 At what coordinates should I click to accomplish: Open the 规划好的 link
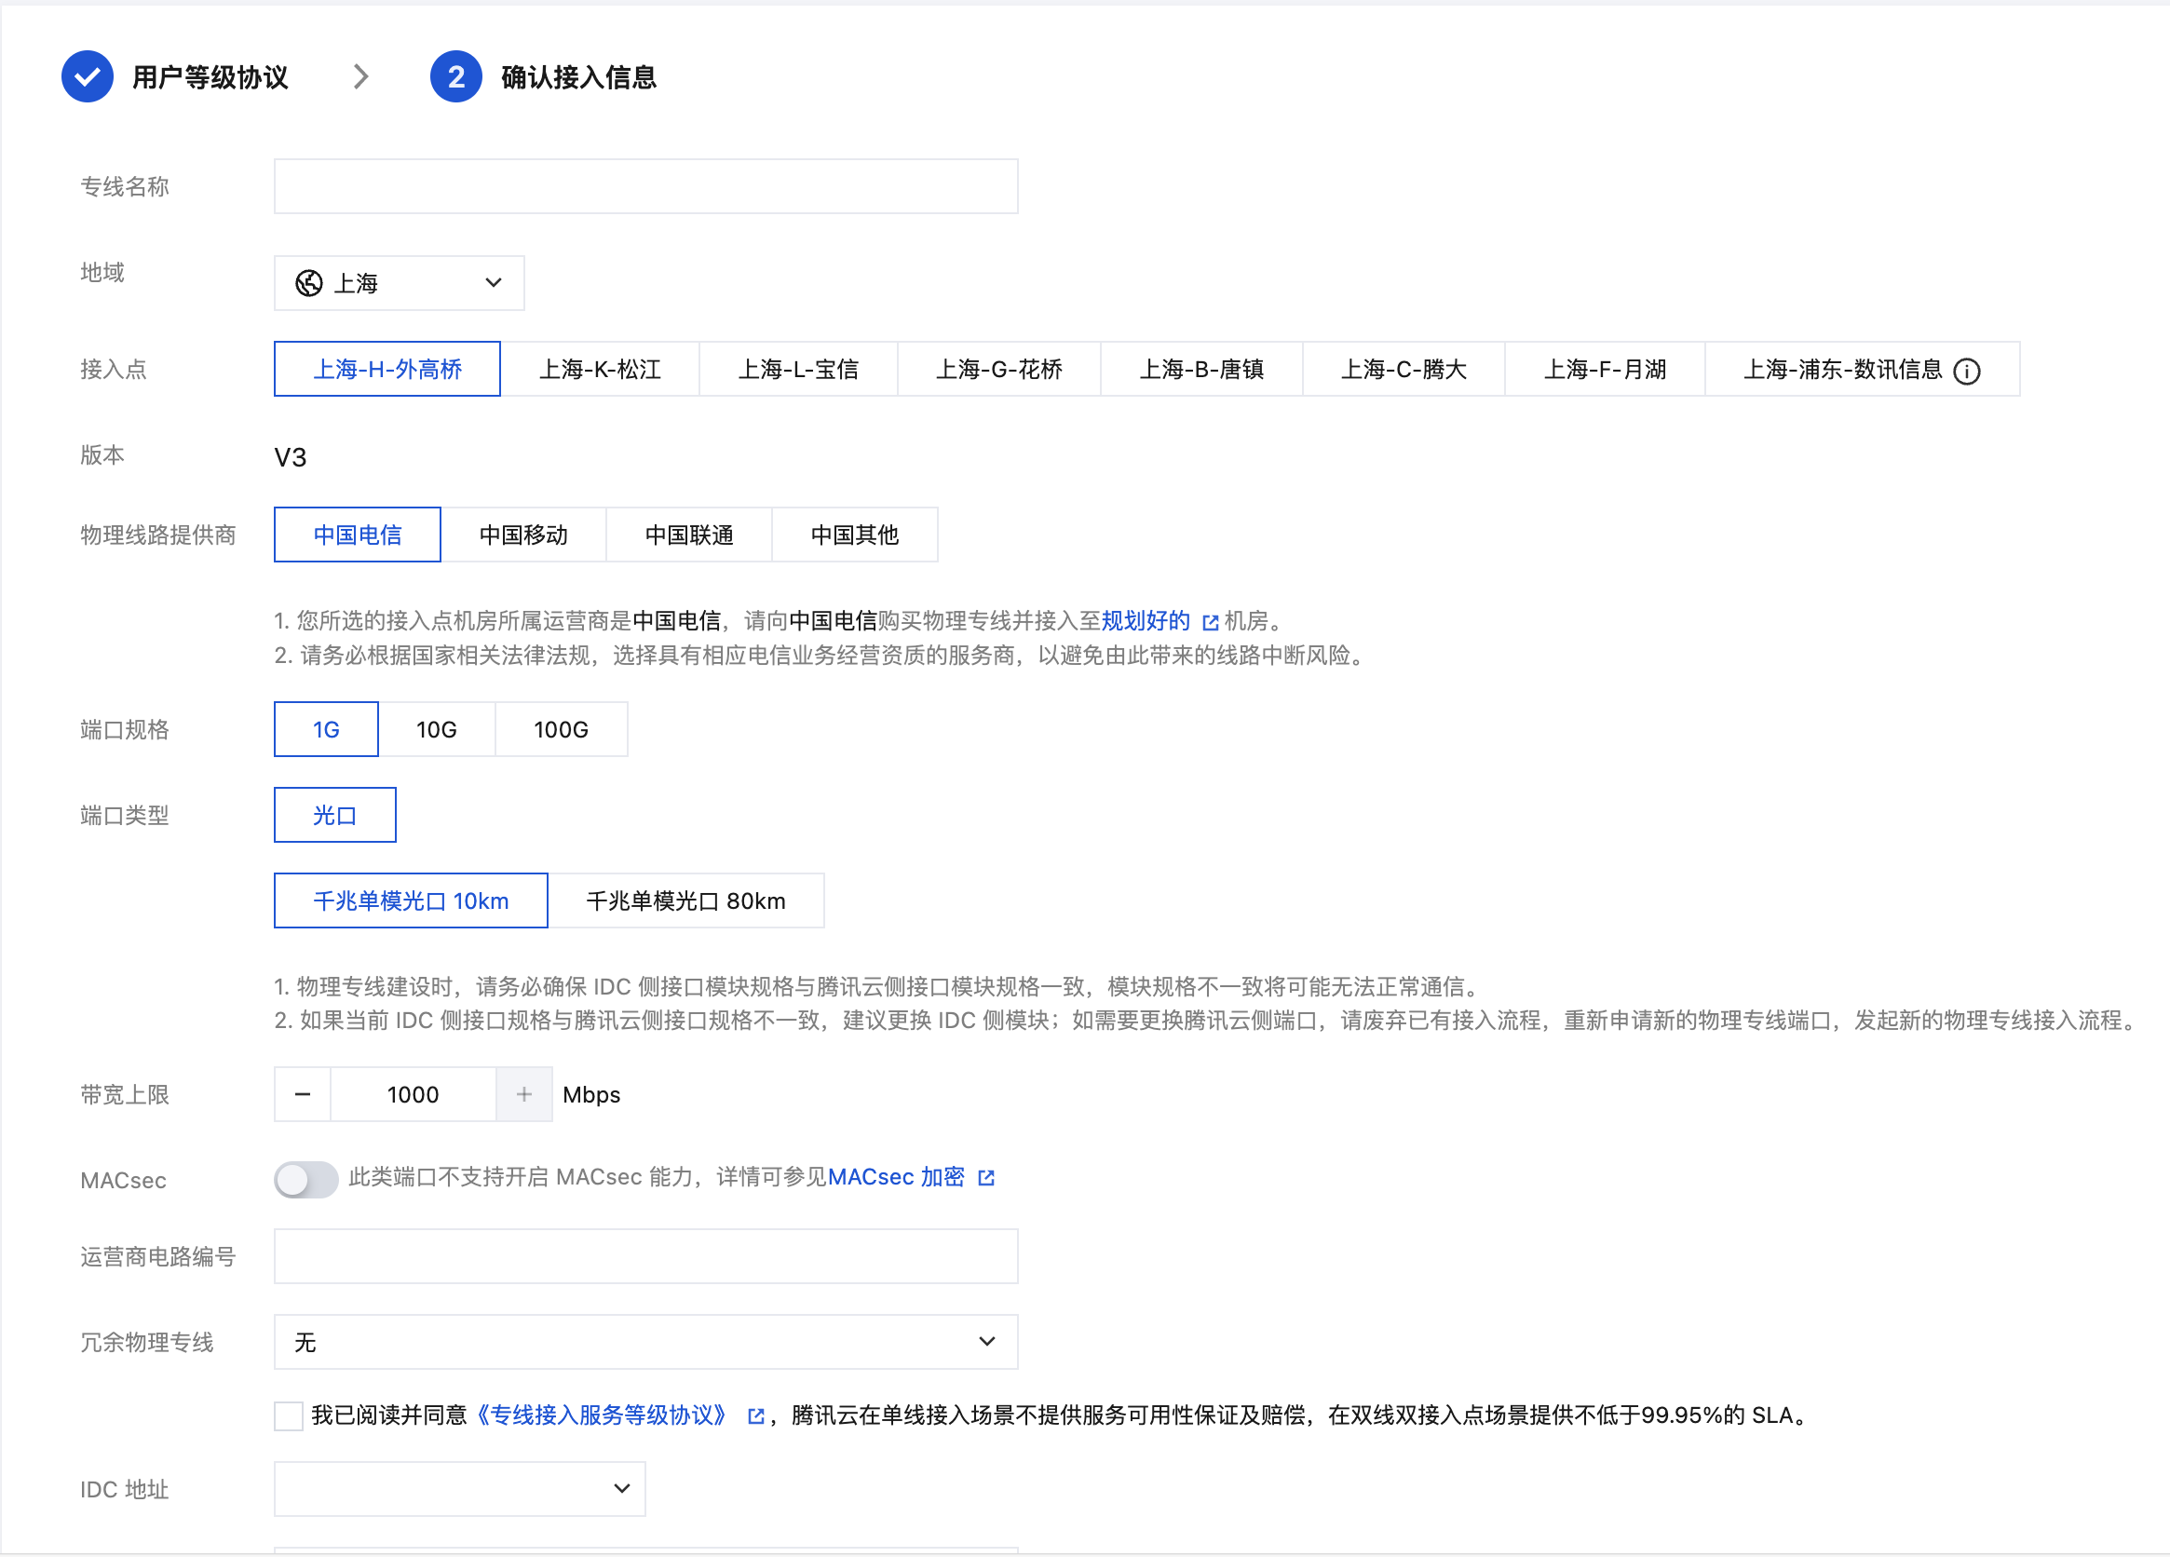(x=1146, y=621)
